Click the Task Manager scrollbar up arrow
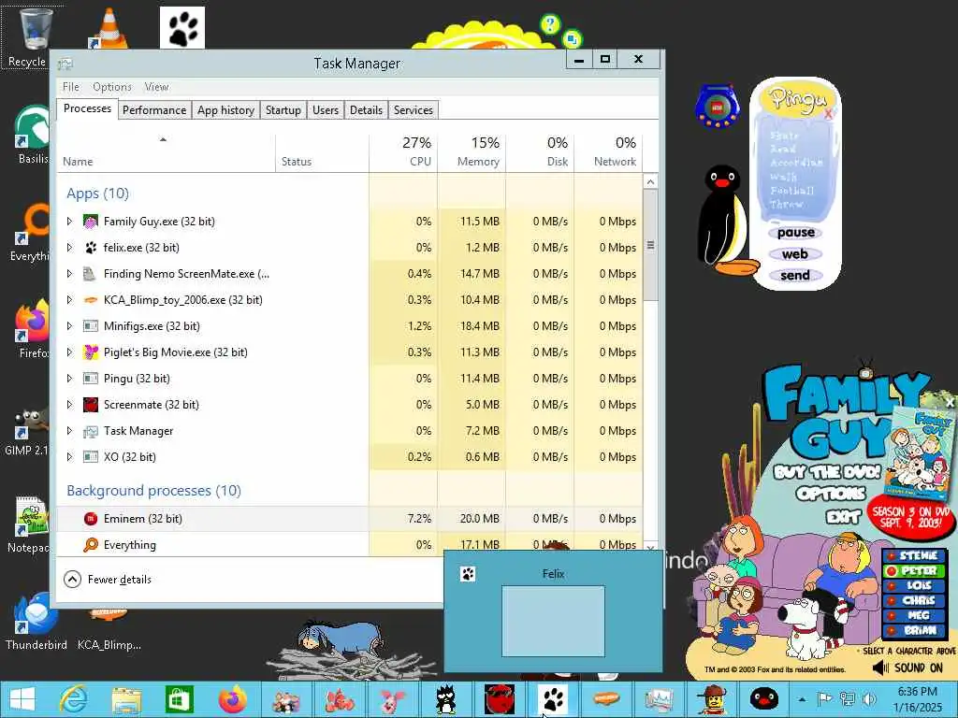Viewport: 958px width, 718px height. (651, 181)
